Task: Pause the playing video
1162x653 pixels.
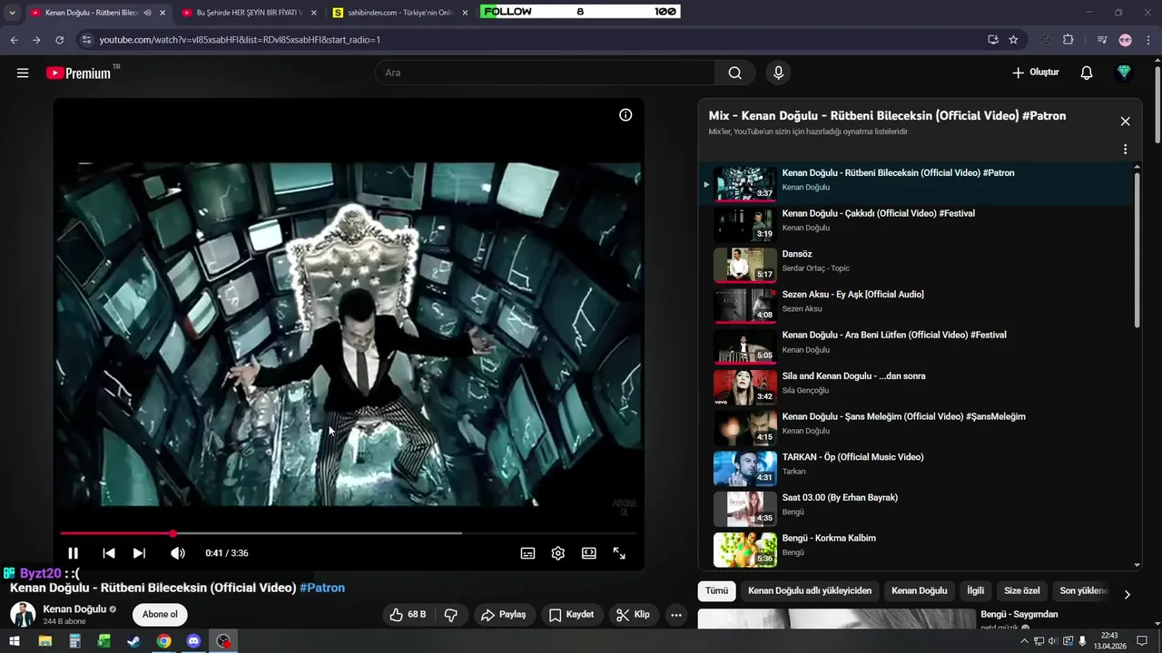Action: (x=73, y=553)
